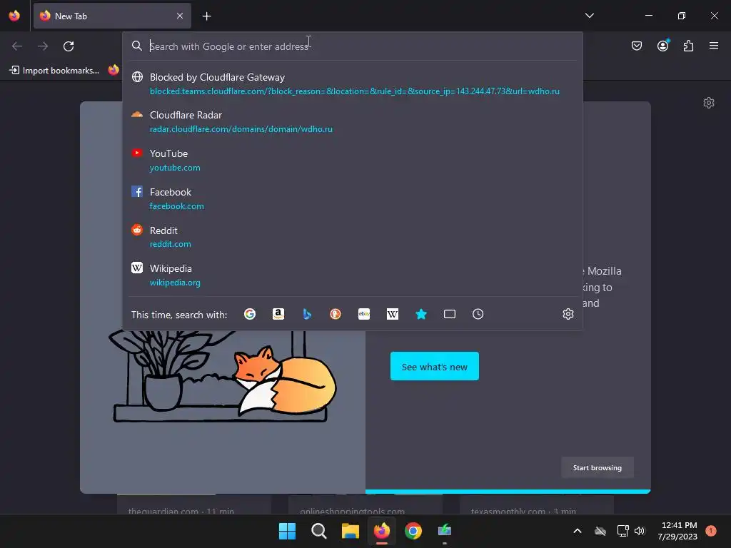Image resolution: width=731 pixels, height=548 pixels.
Task: Open new tab page personalize gear
Action: [709, 103]
